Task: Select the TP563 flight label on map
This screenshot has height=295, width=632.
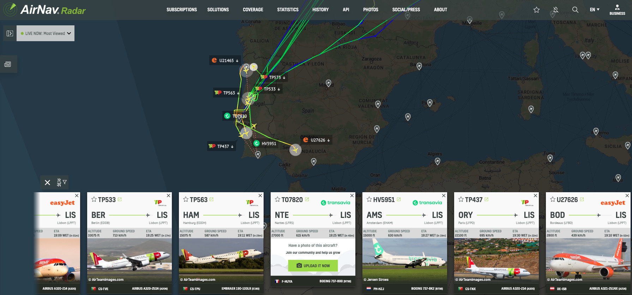Action: point(227,93)
